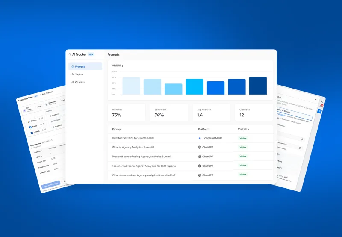Delete the Facebook data source via trash icon
342x237 pixels.
pyautogui.click(x=44, y=124)
